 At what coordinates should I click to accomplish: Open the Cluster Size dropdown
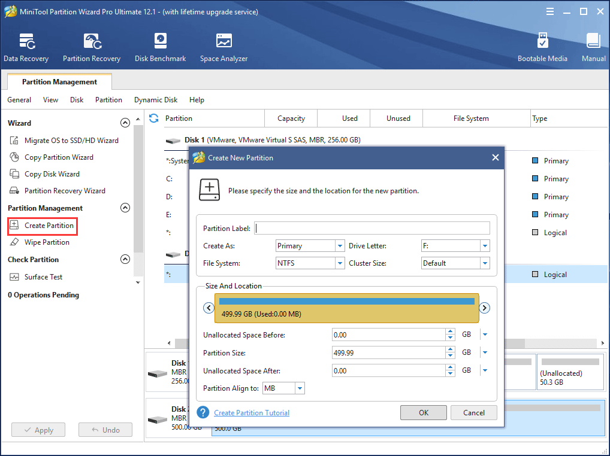pos(485,263)
